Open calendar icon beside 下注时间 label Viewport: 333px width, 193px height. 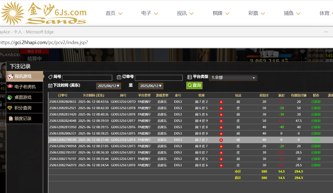pyautogui.click(x=50, y=86)
